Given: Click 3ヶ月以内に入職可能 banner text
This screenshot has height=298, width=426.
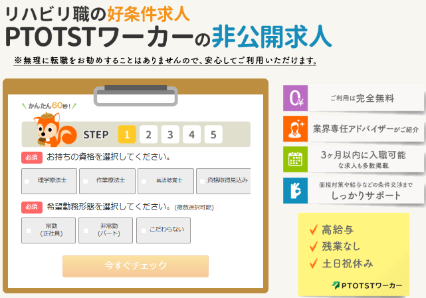Looking at the screenshot, I should click(x=364, y=155).
